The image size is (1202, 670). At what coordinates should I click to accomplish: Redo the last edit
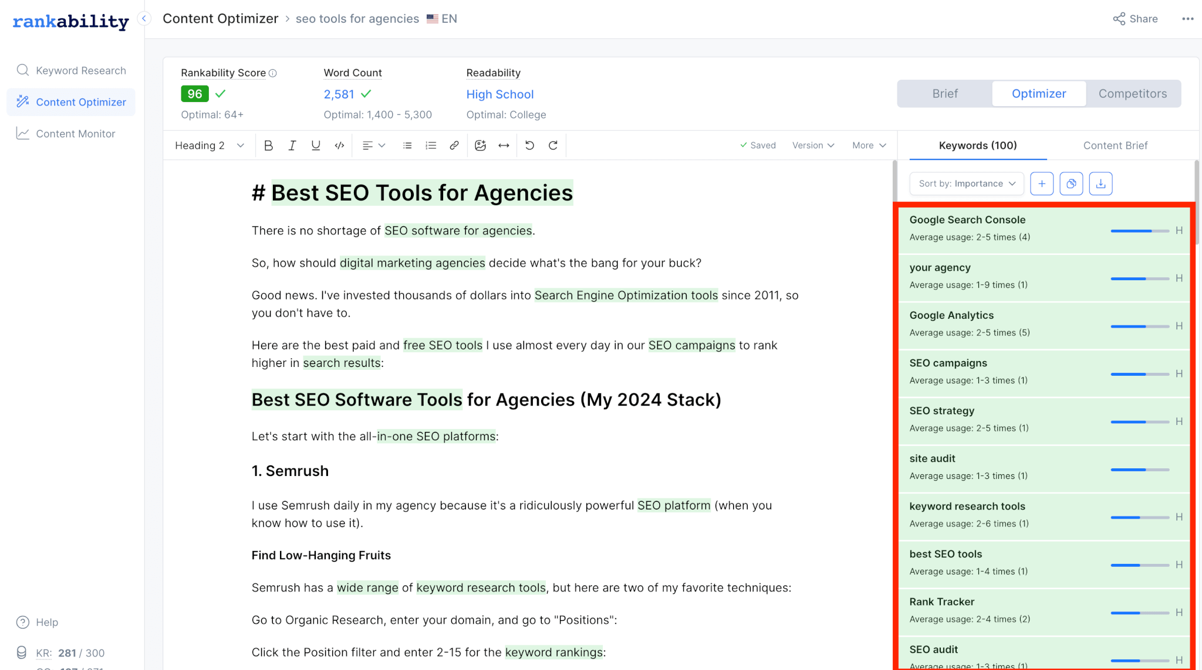pyautogui.click(x=553, y=145)
